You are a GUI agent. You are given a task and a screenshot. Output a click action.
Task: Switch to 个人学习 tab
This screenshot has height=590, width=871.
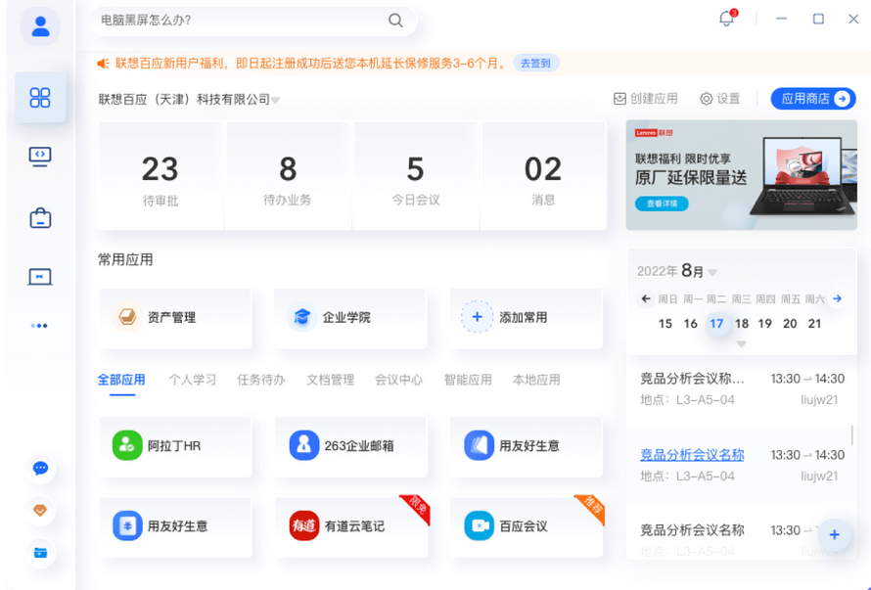[192, 380]
